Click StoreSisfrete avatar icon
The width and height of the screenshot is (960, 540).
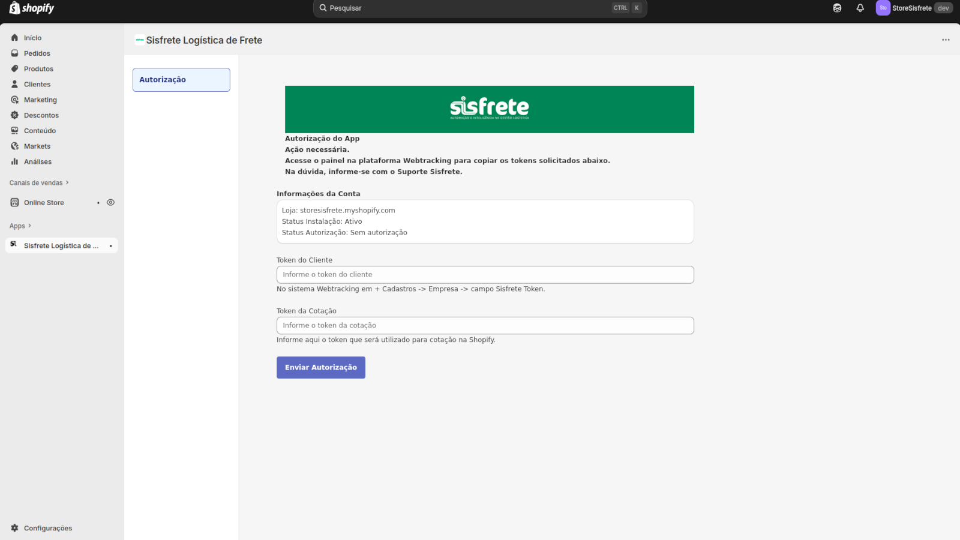point(883,8)
